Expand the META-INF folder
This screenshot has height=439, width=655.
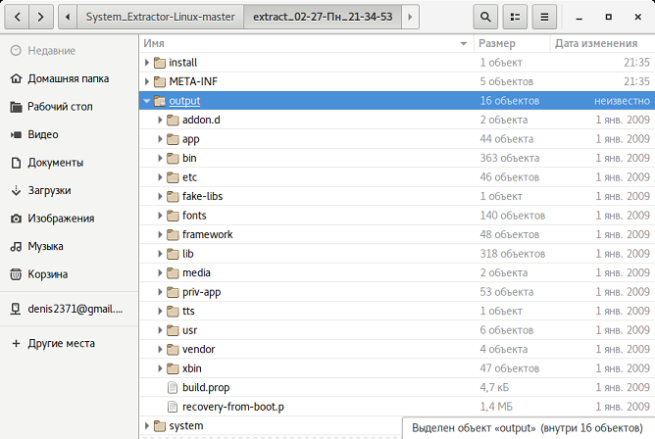coord(147,81)
